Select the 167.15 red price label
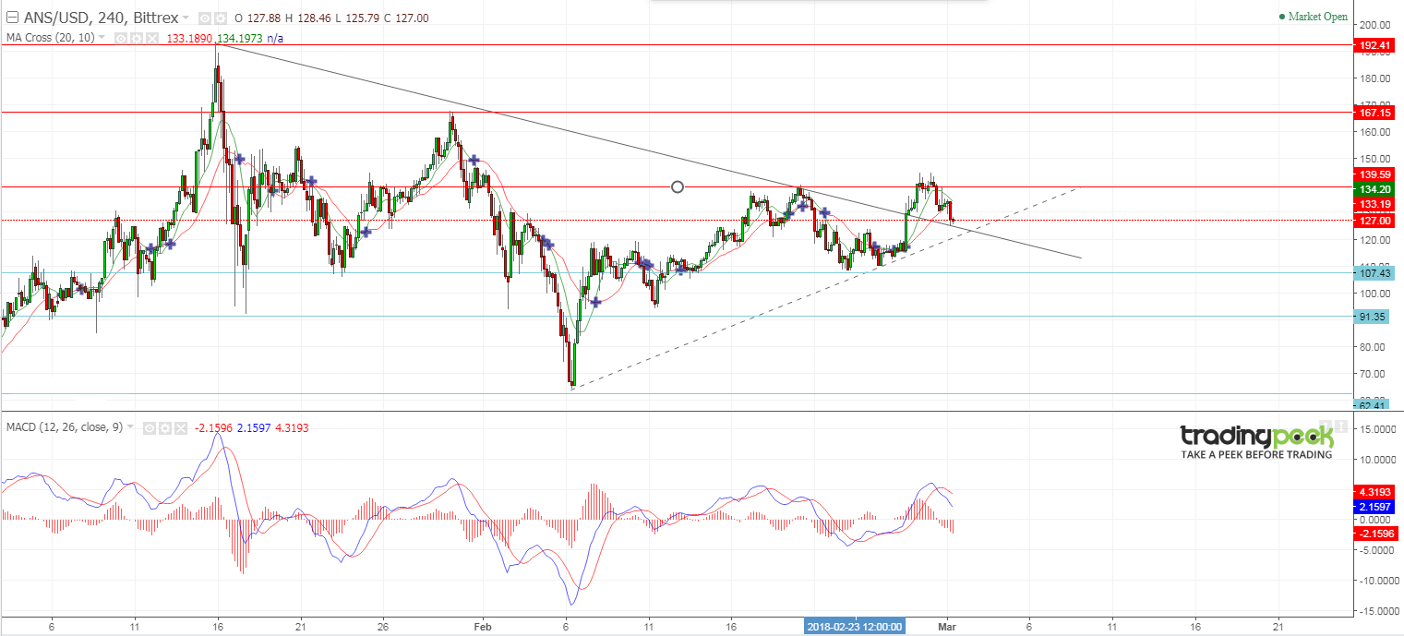 click(1374, 113)
